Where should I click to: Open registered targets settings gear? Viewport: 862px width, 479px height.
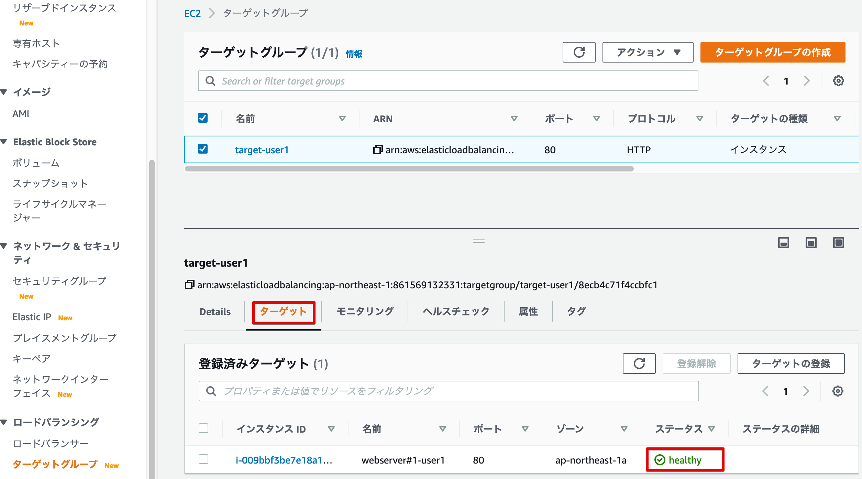pyautogui.click(x=838, y=391)
